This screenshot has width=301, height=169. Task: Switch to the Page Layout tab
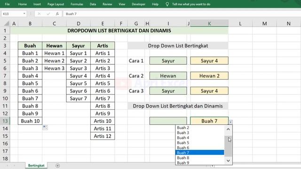point(55,4)
